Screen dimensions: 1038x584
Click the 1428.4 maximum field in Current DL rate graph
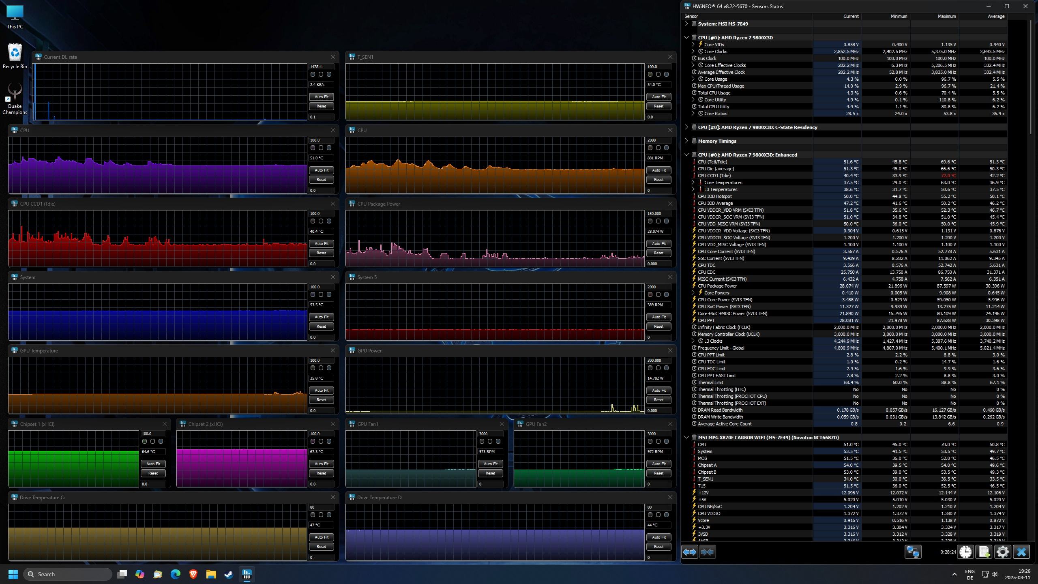point(322,67)
